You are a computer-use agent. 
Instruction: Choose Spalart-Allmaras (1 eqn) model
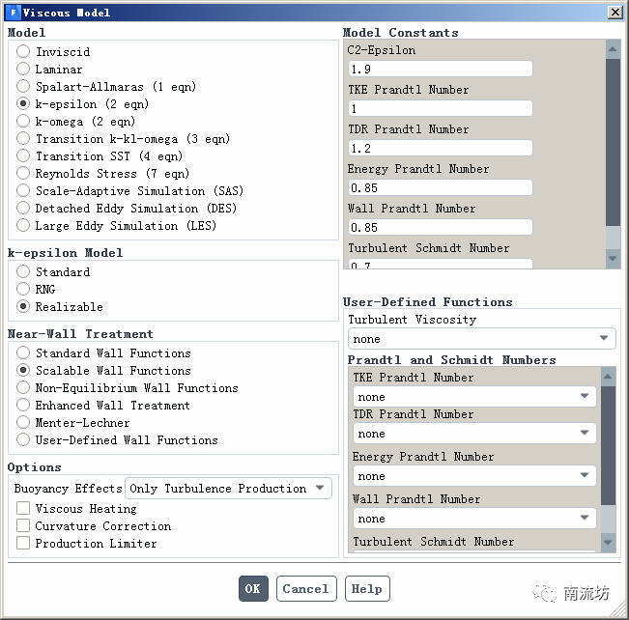pos(23,86)
